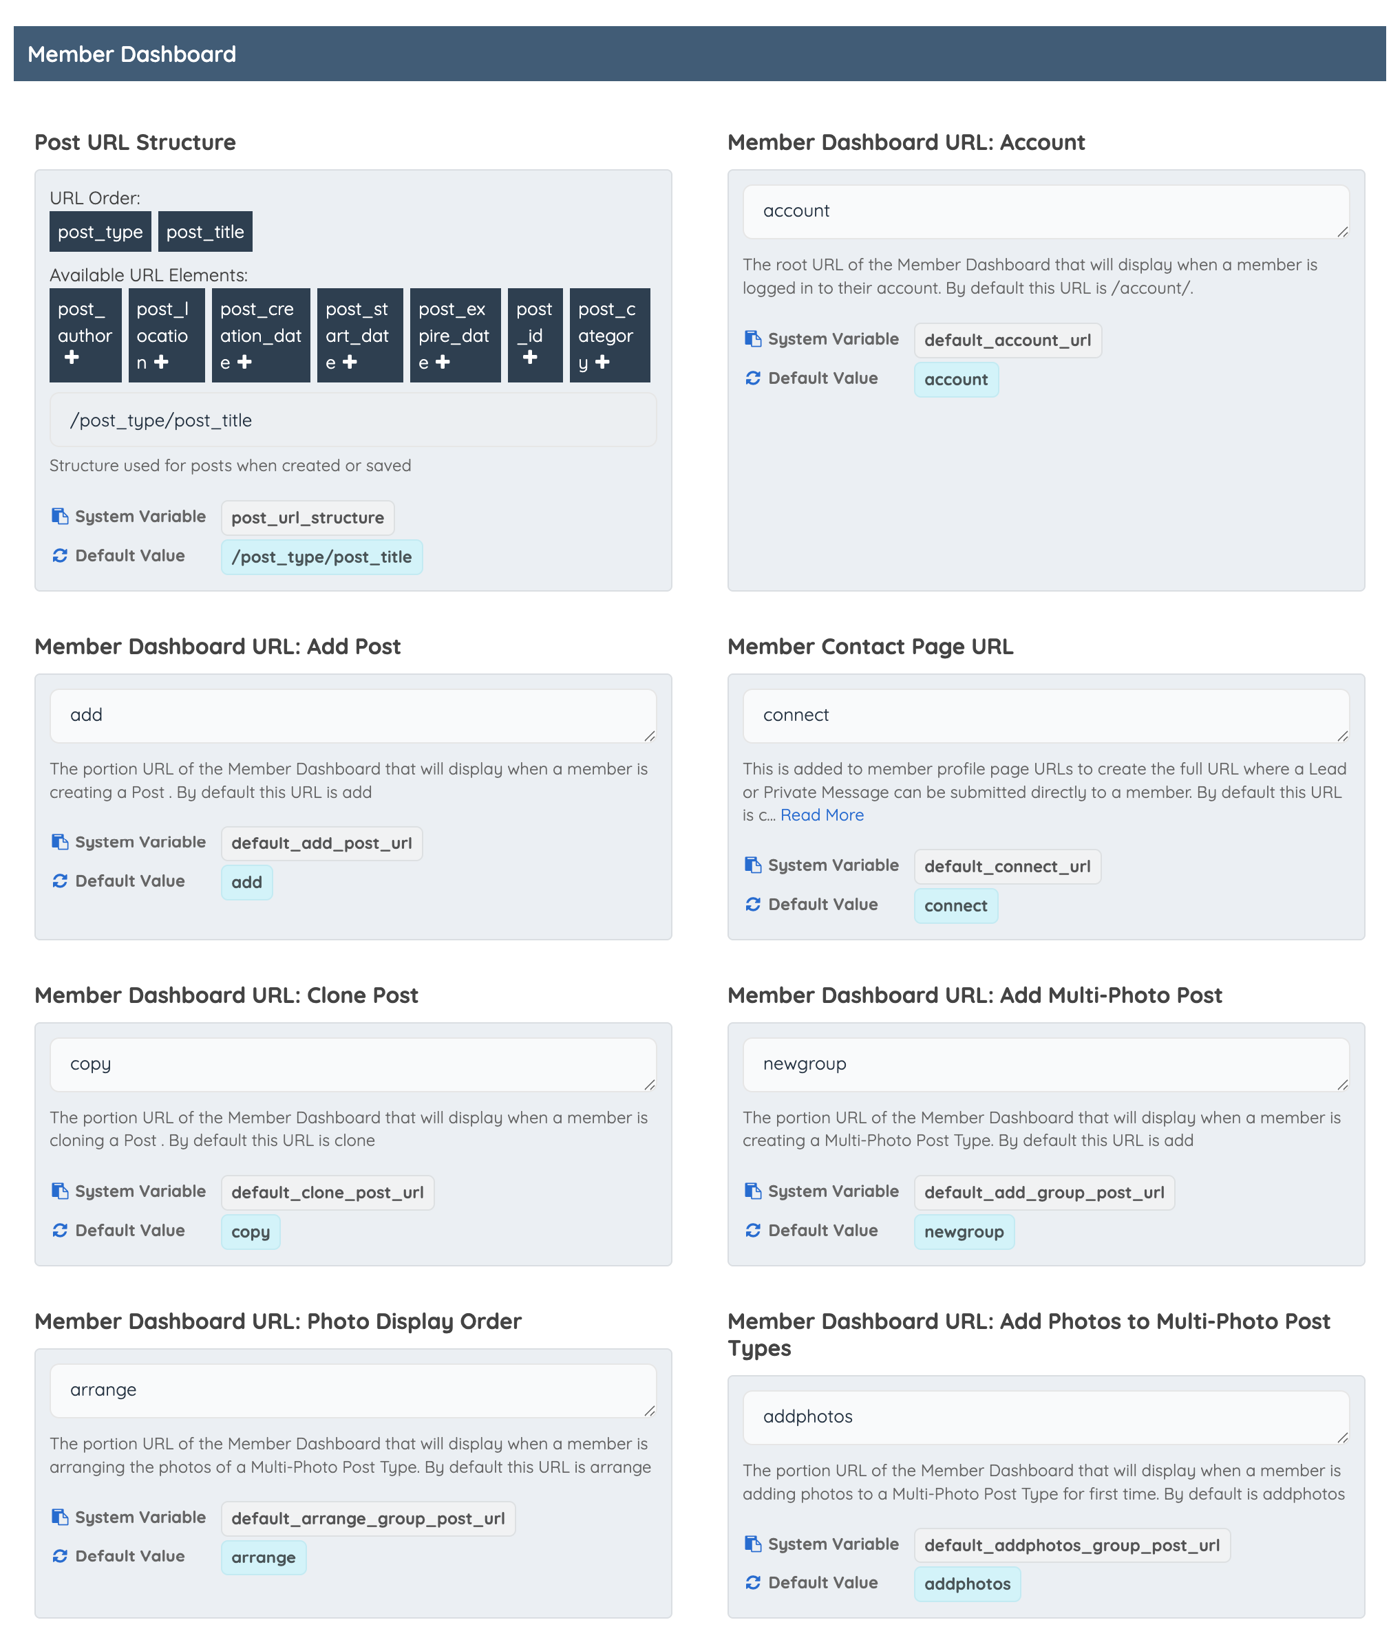Click copy icon beside post_url_structure System Variable
Image resolution: width=1391 pixels, height=1642 pixels.
pos(60,516)
